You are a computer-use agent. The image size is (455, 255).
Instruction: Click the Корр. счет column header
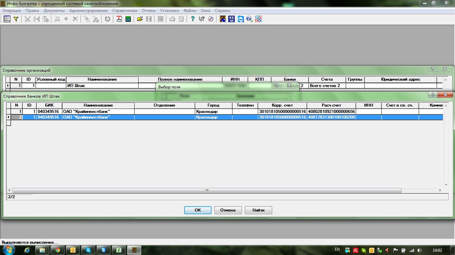click(282, 105)
